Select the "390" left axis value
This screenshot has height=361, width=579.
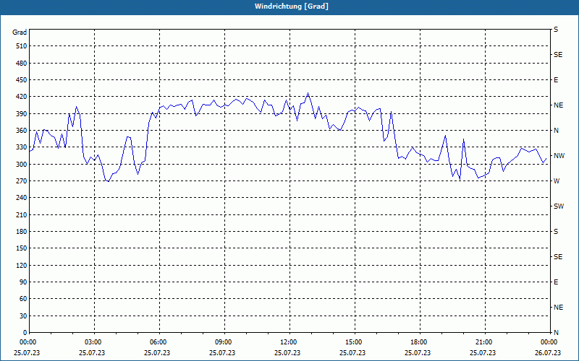[22, 113]
